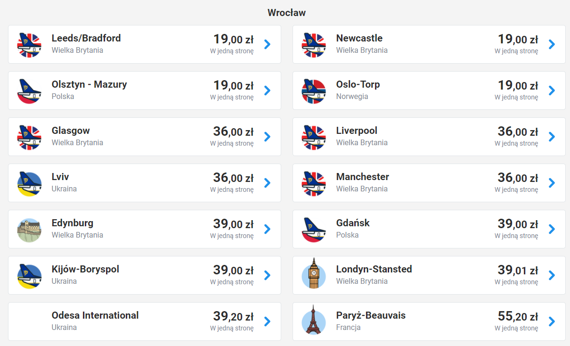Click the Leeds/Bradford UK flag plane icon
Image resolution: width=570 pixels, height=346 pixels.
pyautogui.click(x=29, y=45)
